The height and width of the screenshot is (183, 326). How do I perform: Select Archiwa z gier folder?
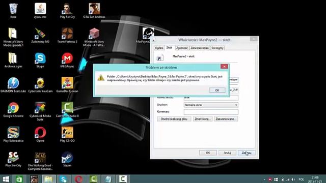(x=13, y=60)
